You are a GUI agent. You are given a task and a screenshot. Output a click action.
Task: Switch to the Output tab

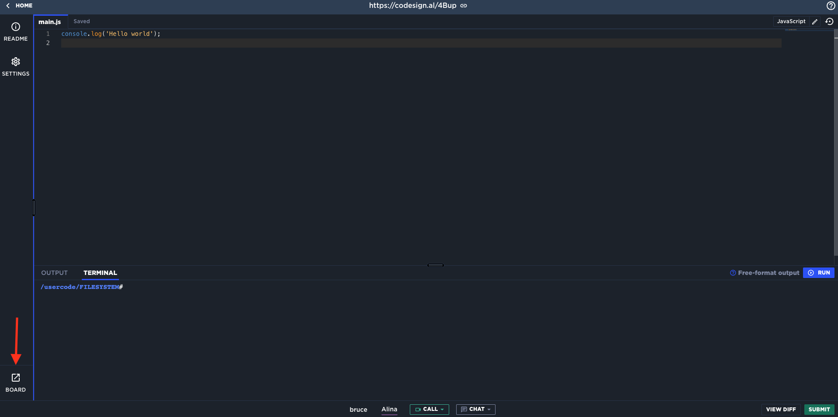pos(54,273)
